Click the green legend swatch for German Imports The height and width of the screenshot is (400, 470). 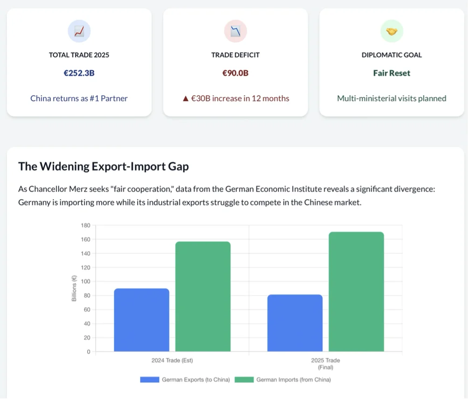click(244, 379)
